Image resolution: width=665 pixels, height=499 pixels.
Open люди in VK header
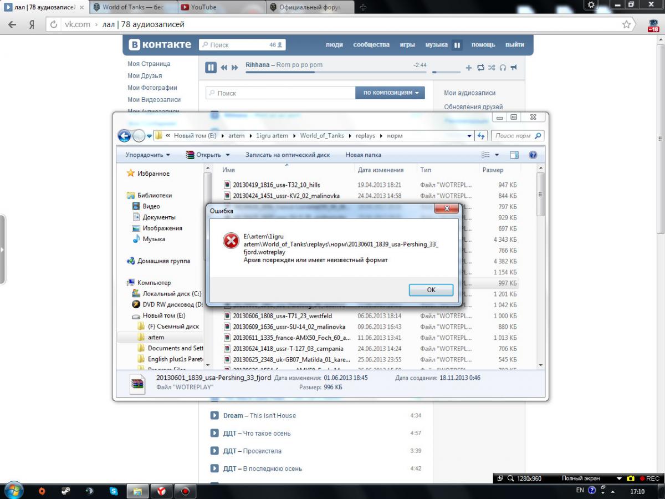coord(334,45)
